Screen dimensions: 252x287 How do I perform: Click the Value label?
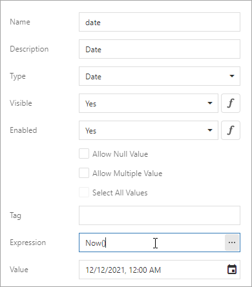pos(19,270)
